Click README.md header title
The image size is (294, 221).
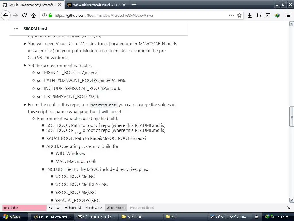[x=35, y=28]
